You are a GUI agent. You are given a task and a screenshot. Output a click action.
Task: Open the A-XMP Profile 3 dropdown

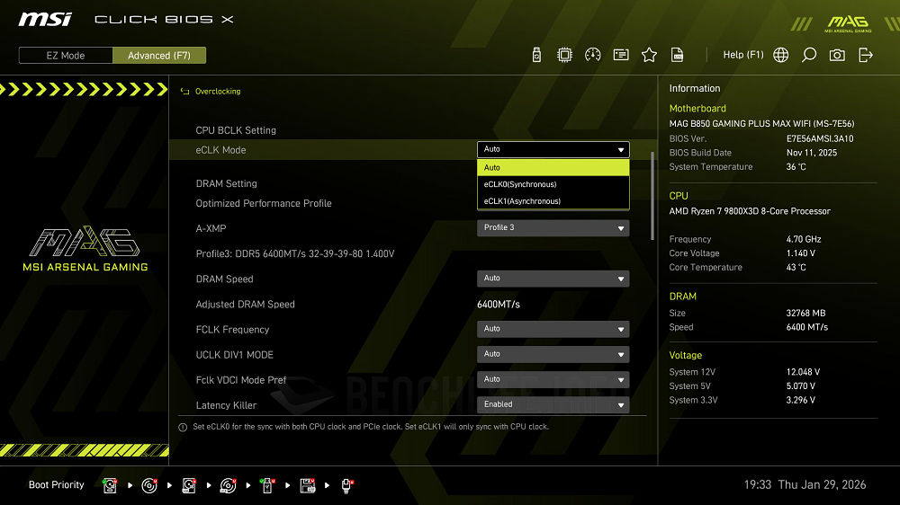[553, 227]
